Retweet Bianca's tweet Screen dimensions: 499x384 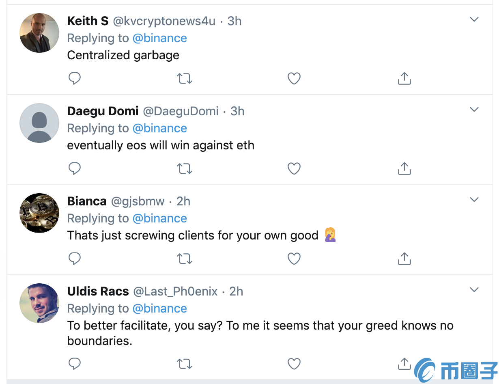point(185,259)
